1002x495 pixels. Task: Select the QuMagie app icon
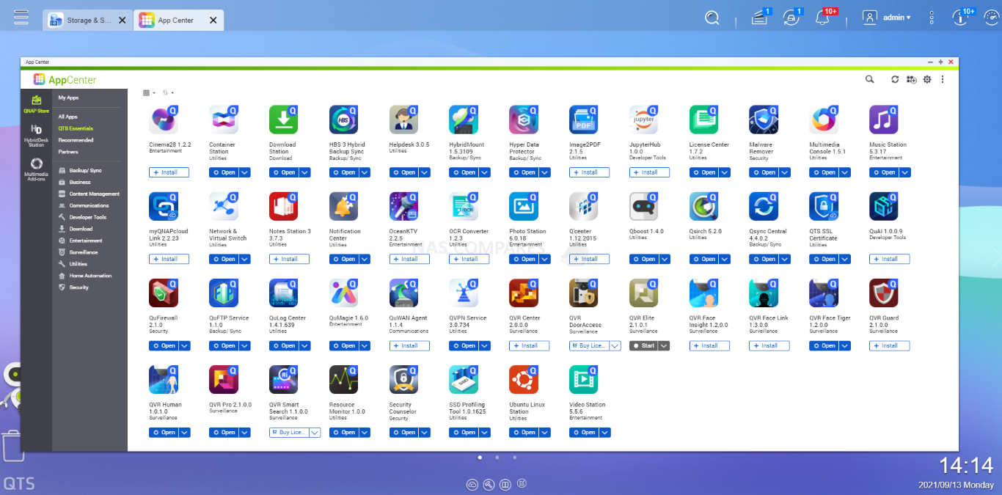[344, 293]
